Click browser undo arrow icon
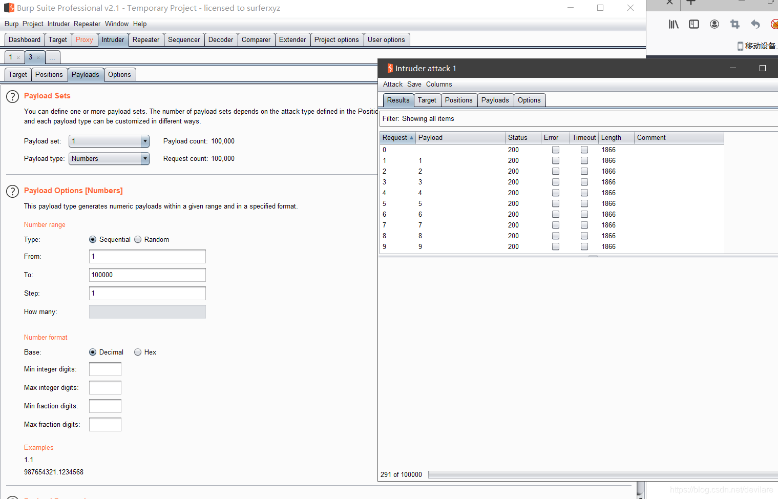The width and height of the screenshot is (778, 499). tap(755, 24)
